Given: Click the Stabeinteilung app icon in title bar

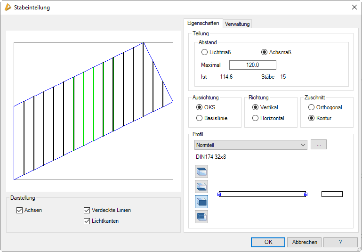Looking at the screenshot, I should pyautogui.click(x=8, y=8).
